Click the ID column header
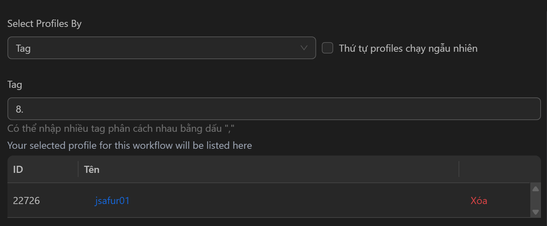Screen dimensions: 547x226 coord(18,169)
